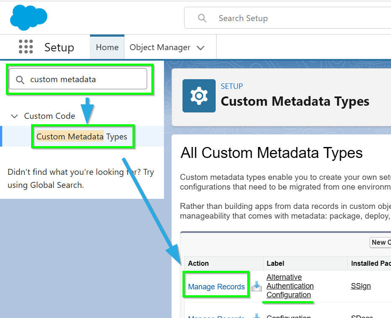Click Manage Records for Alternative Authentication Configuration

(x=216, y=287)
